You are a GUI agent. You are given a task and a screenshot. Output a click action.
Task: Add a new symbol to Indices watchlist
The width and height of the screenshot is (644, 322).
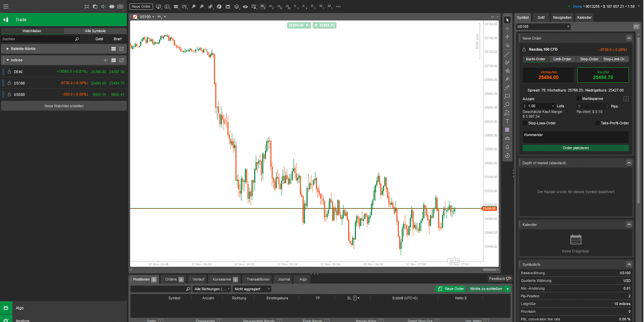(x=105, y=60)
